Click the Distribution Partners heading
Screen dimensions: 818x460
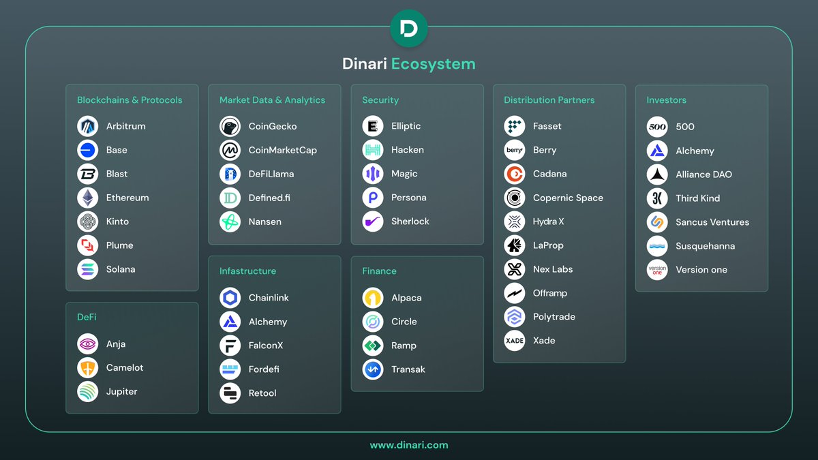coord(549,100)
